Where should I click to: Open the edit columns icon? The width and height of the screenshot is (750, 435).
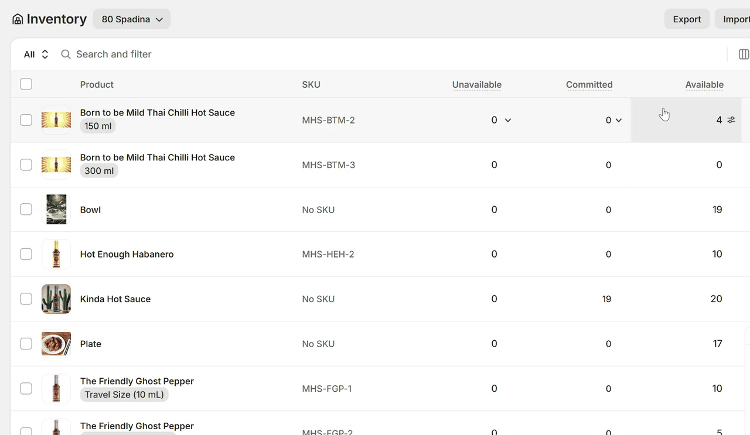pyautogui.click(x=744, y=54)
